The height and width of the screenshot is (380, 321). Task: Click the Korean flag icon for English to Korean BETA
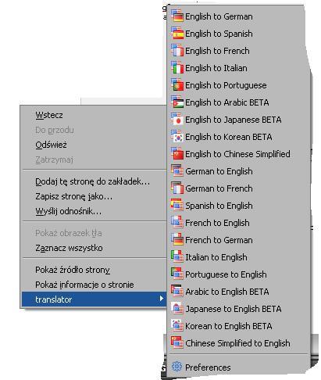177,136
